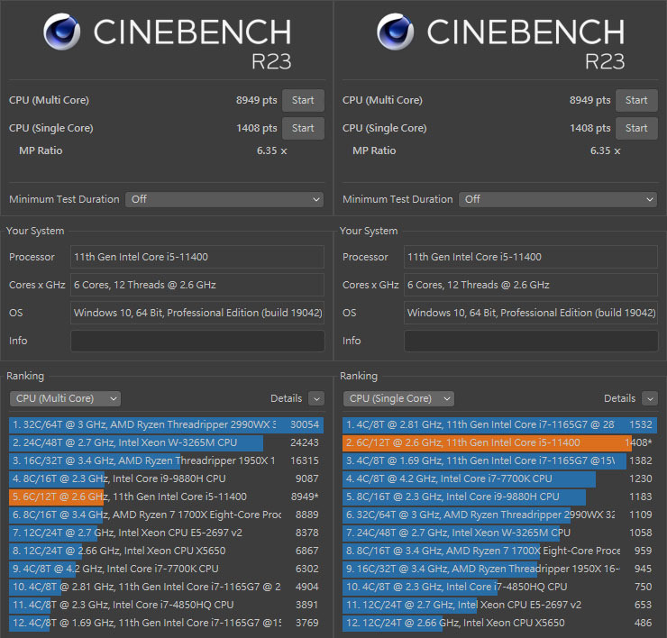Select the Ryzen 7 1700X row scoring 8889

point(167,515)
